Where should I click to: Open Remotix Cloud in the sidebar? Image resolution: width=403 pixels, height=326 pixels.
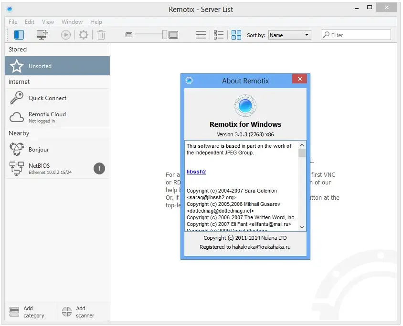tap(57, 117)
